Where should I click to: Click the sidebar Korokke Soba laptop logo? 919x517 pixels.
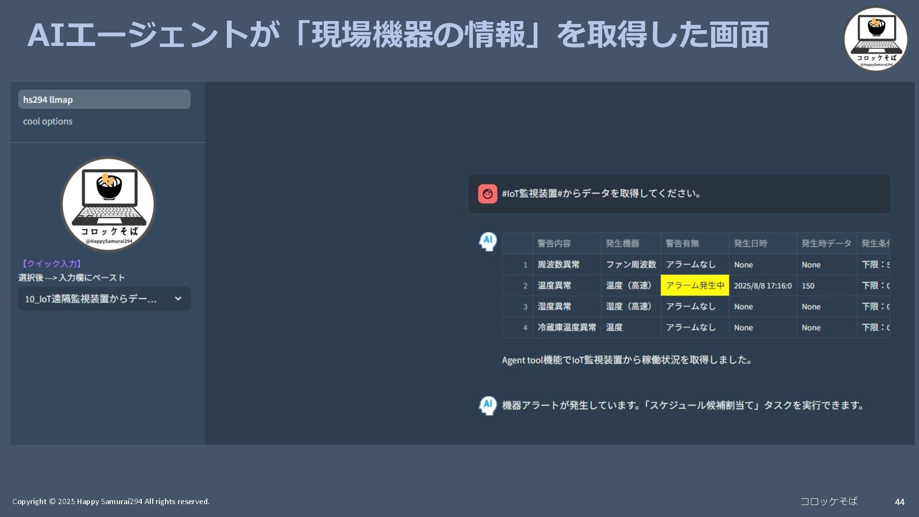tap(108, 204)
